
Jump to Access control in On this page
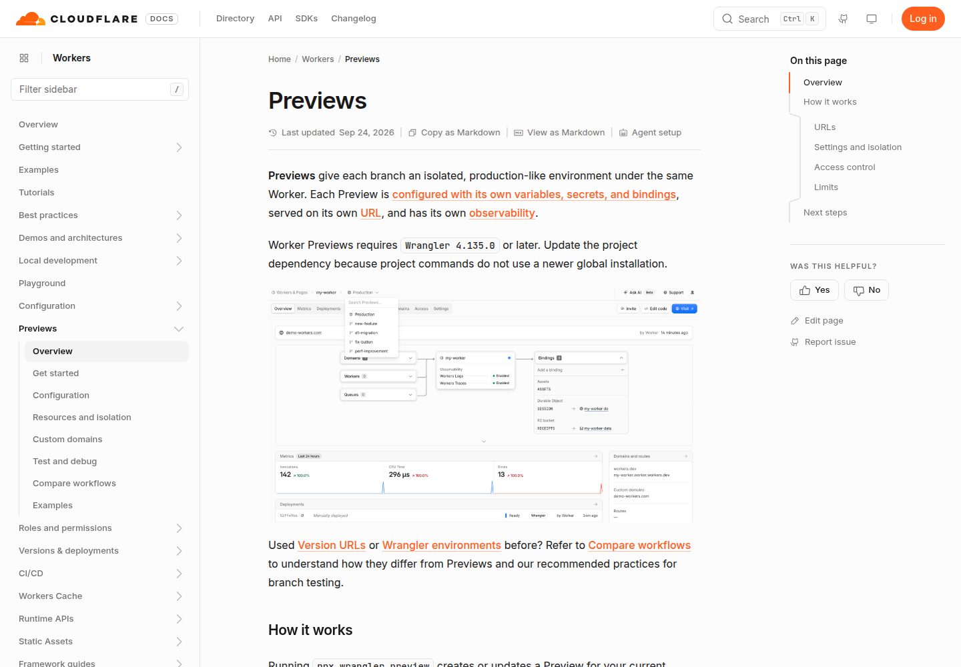(x=845, y=167)
